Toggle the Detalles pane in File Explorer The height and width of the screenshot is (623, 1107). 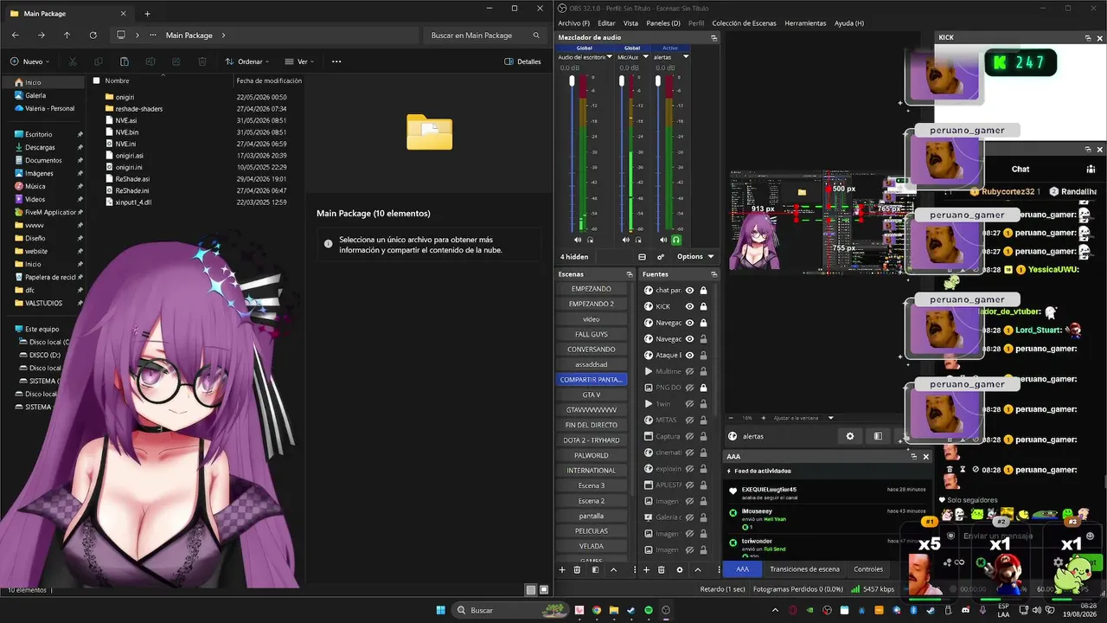tap(522, 61)
